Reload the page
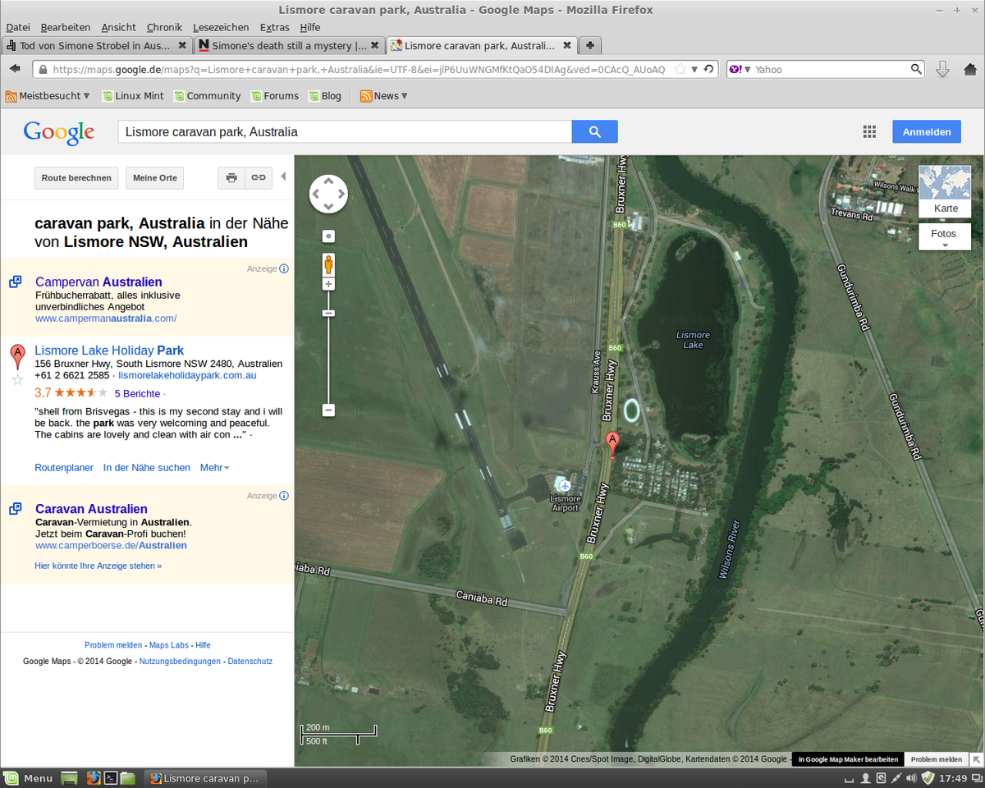 708,69
